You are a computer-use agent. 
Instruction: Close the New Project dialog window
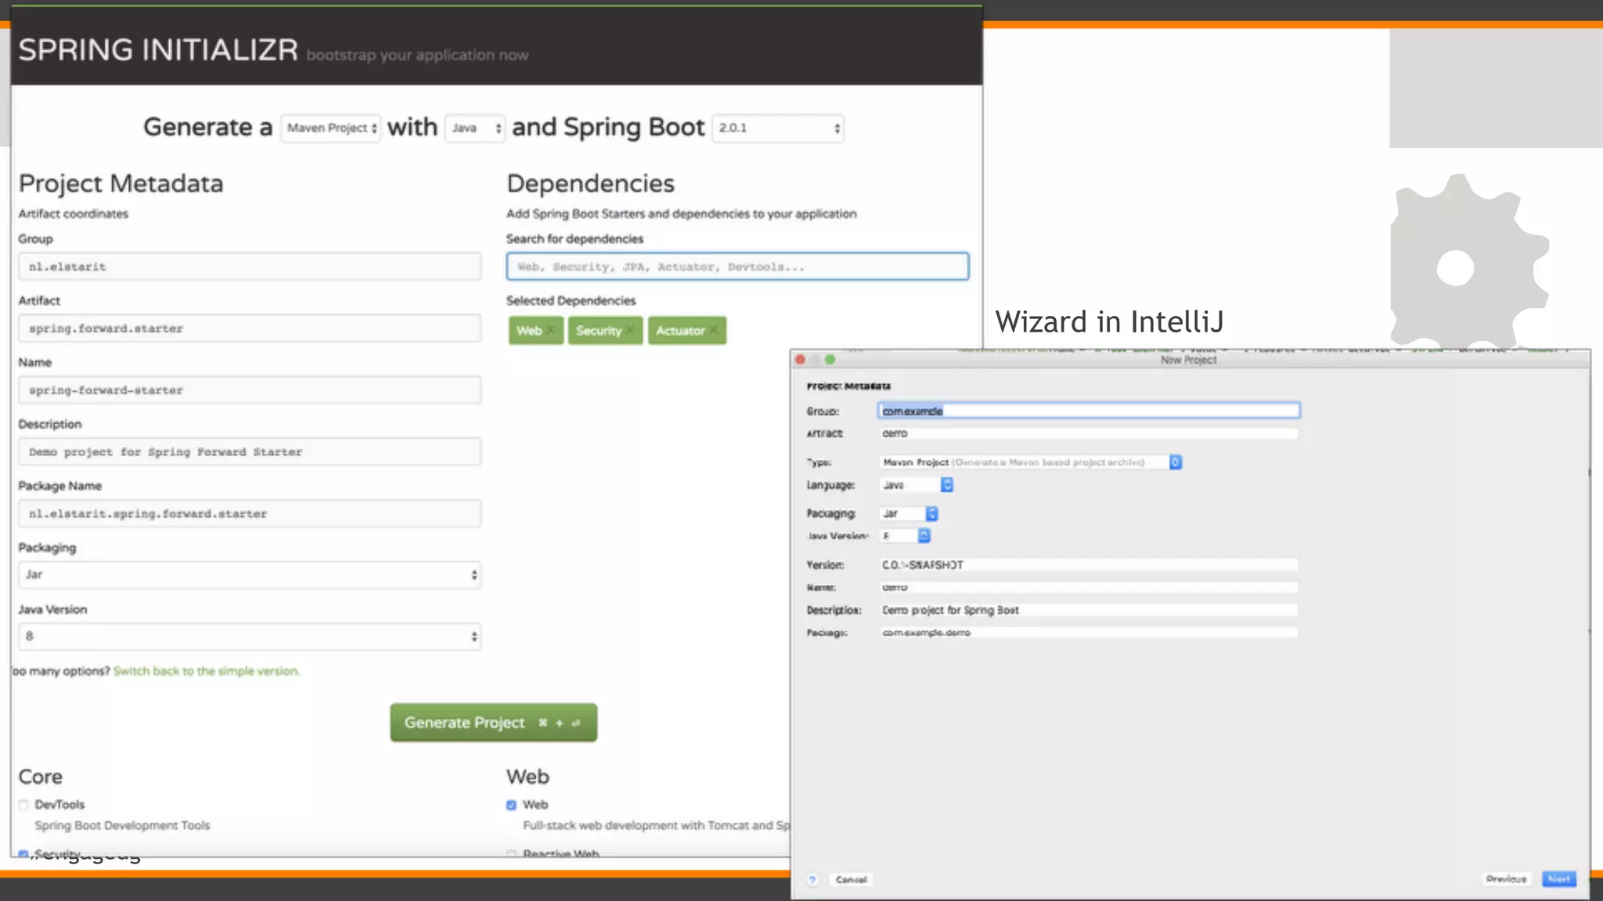800,360
